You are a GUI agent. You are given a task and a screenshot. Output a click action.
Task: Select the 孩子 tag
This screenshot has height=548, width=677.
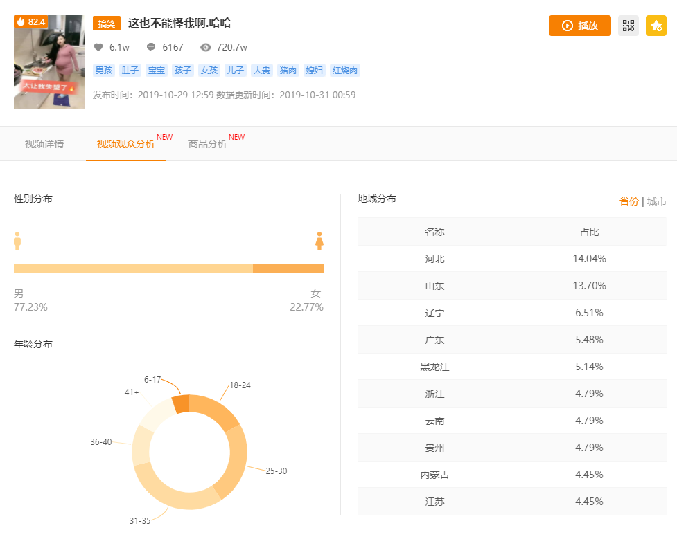pyautogui.click(x=183, y=71)
